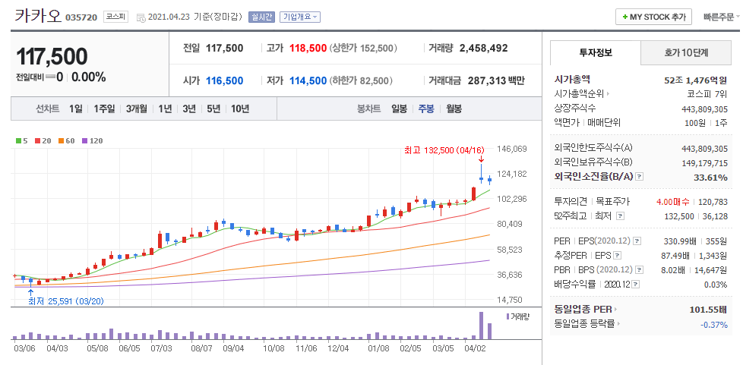The image size is (743, 365).
Task: Click the 동일업종 PER value 101.55배
Action: [708, 310]
